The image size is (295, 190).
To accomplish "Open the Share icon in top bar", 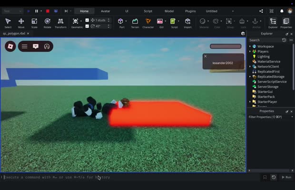I will pyautogui.click(x=261, y=11).
